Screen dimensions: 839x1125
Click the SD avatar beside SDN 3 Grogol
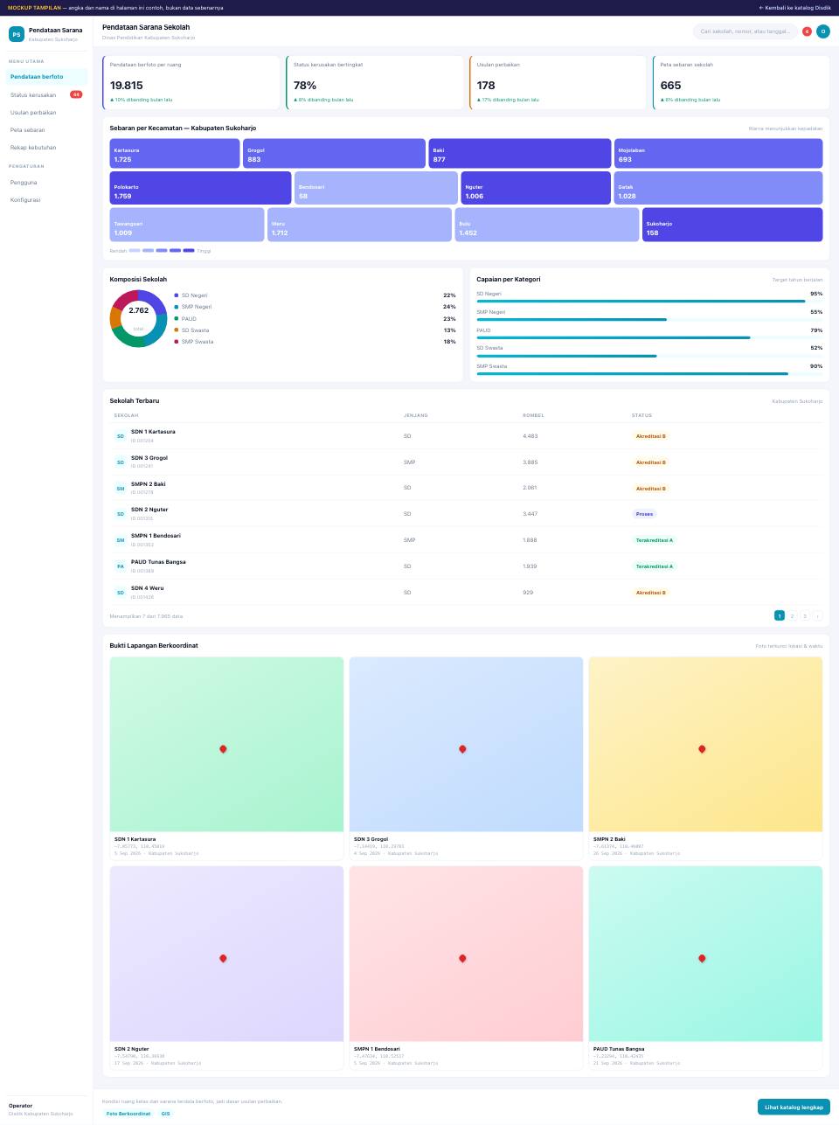pos(121,462)
